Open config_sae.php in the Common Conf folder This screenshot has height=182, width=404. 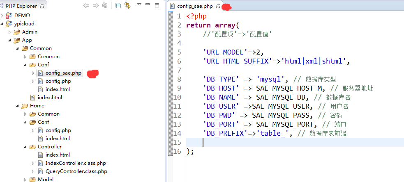coord(63,73)
